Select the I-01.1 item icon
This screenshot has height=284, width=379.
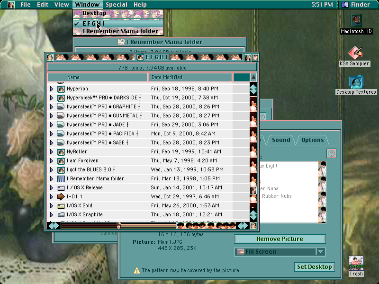61,196
